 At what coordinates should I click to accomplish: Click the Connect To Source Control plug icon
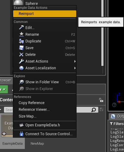21,134
